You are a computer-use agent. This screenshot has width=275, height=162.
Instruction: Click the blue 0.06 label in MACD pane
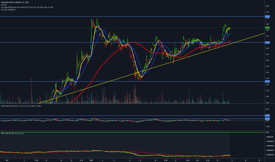coord(267,119)
